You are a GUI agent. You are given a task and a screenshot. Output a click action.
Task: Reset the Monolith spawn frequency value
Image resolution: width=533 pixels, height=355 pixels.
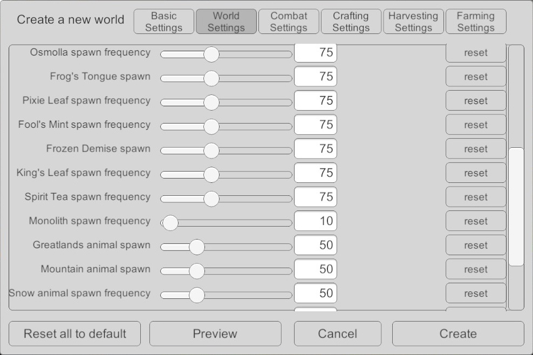click(x=475, y=221)
